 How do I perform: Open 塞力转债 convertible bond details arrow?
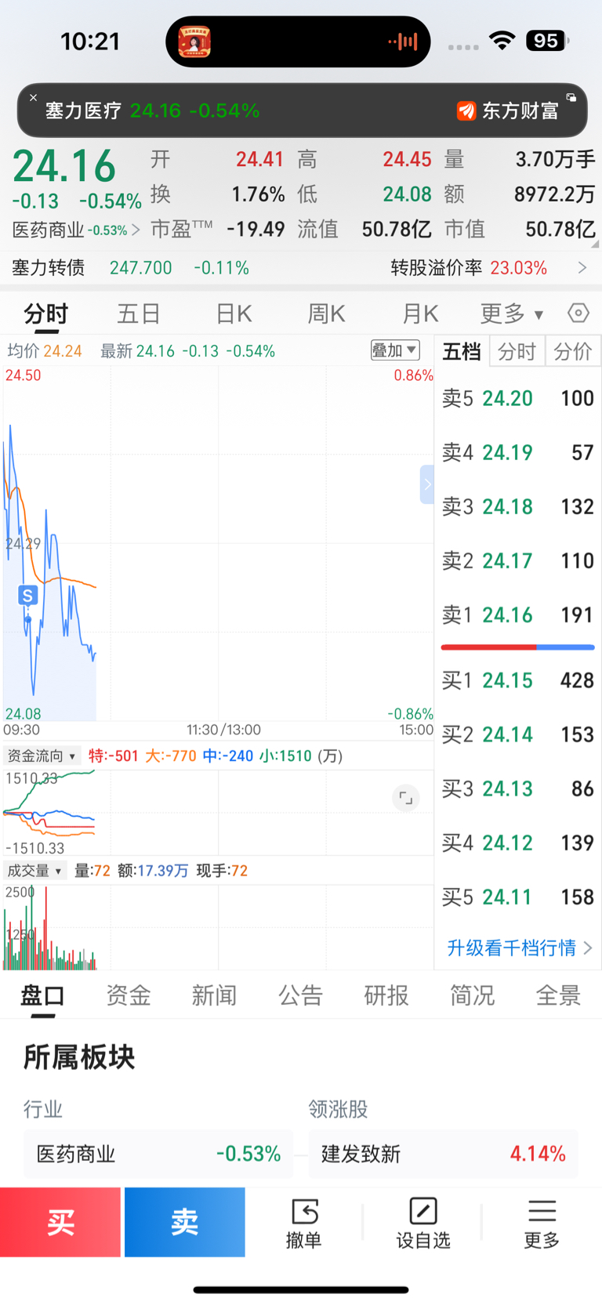point(582,268)
